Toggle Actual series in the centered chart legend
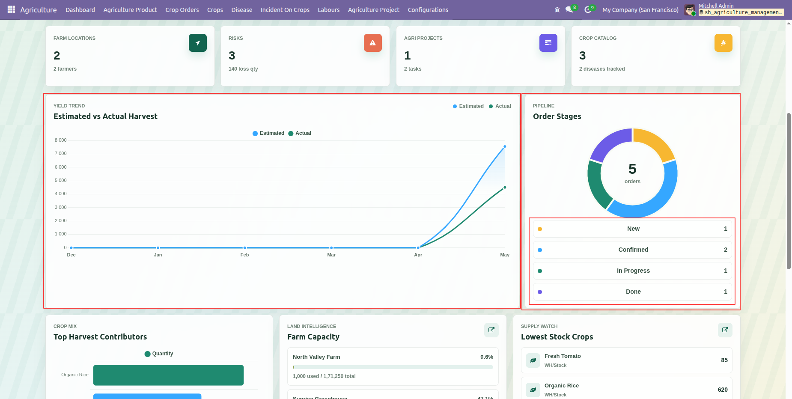The height and width of the screenshot is (399, 792). (x=300, y=133)
